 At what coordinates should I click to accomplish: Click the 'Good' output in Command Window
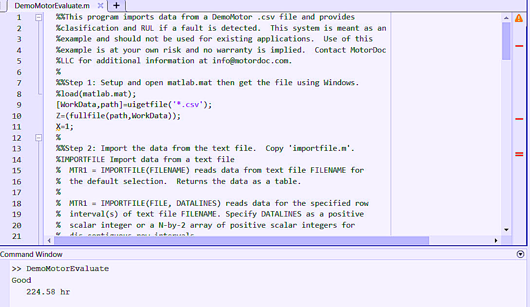click(21, 280)
